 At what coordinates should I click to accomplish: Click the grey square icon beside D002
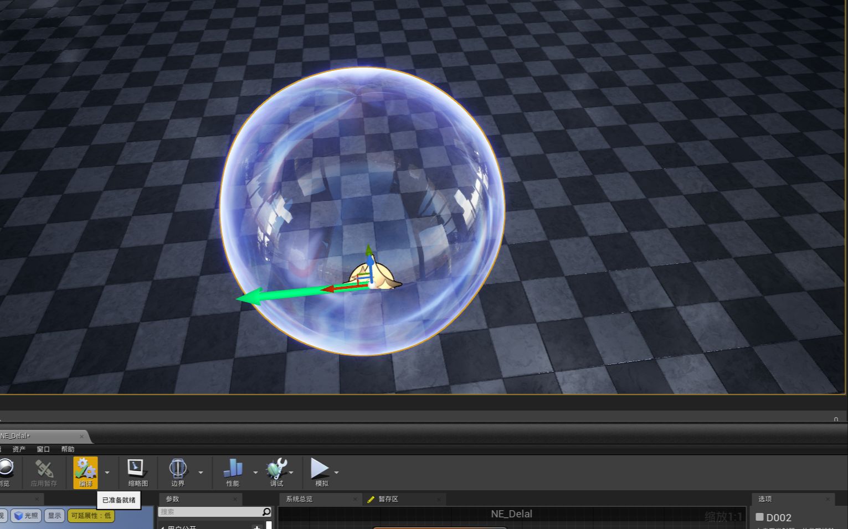tap(760, 517)
